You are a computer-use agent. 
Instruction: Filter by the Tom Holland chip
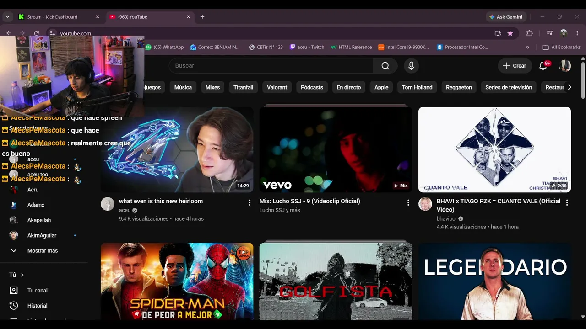click(x=417, y=87)
